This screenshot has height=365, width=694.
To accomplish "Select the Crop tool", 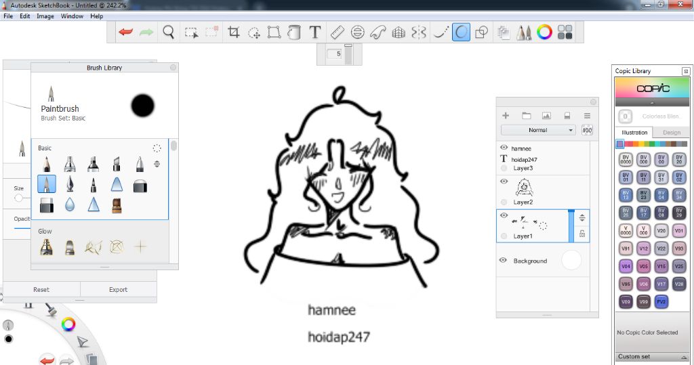I will click(x=233, y=33).
